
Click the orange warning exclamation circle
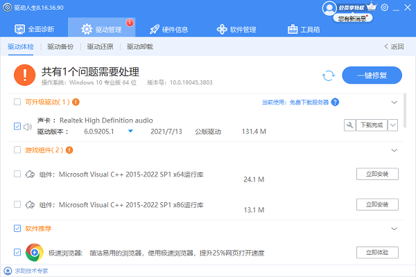(x=25, y=75)
